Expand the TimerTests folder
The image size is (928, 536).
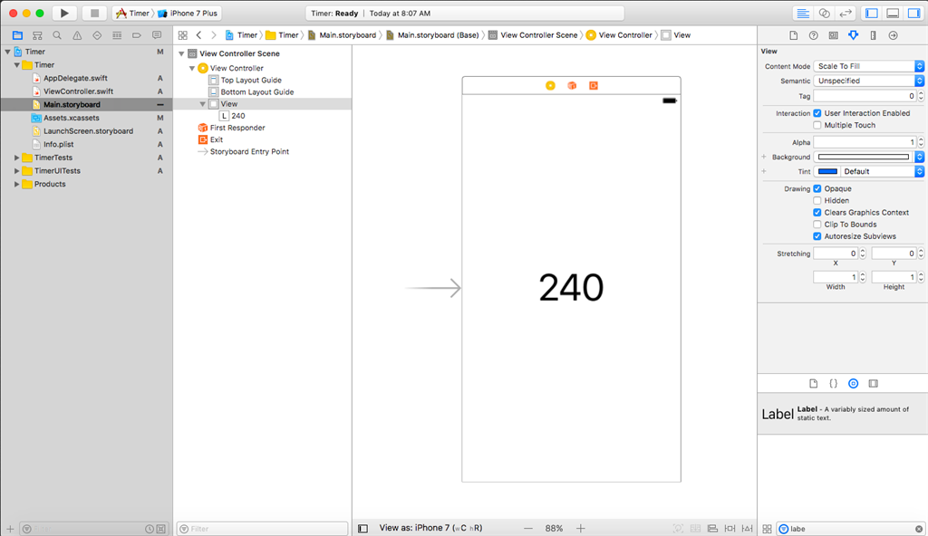(x=16, y=158)
